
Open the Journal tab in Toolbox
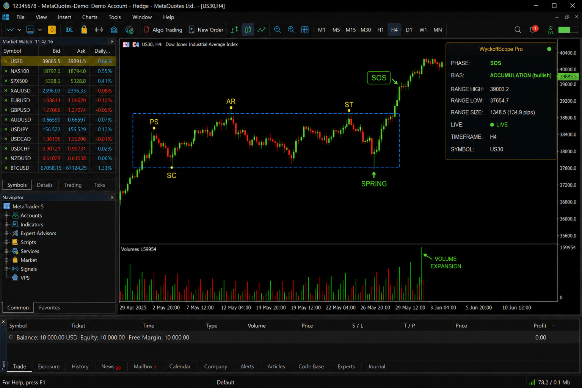pyautogui.click(x=376, y=366)
